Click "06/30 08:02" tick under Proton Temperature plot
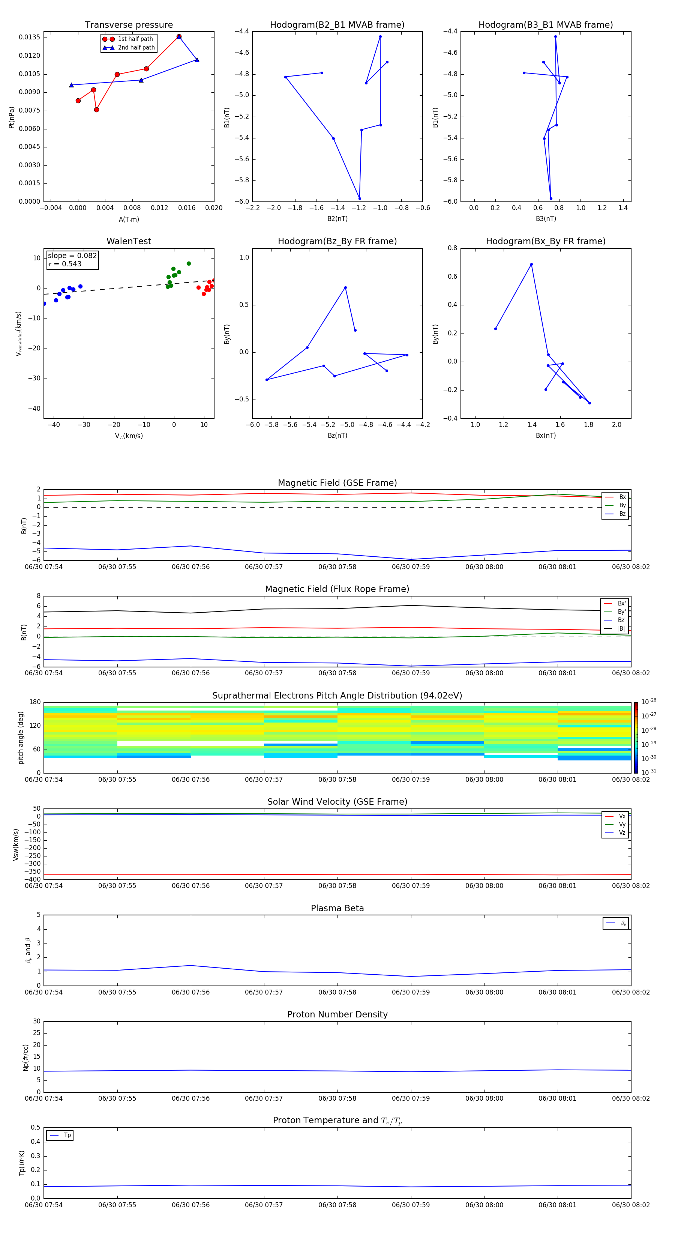 [631, 1205]
